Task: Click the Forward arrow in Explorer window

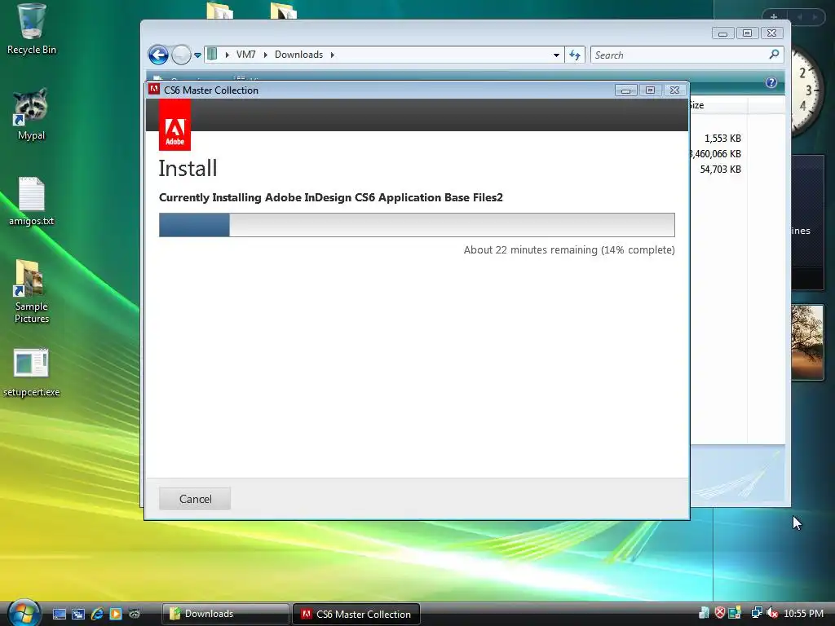Action: (x=181, y=55)
